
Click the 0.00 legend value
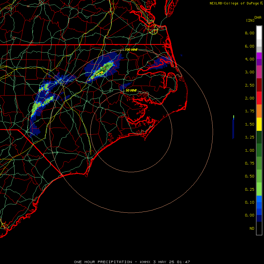(250, 215)
